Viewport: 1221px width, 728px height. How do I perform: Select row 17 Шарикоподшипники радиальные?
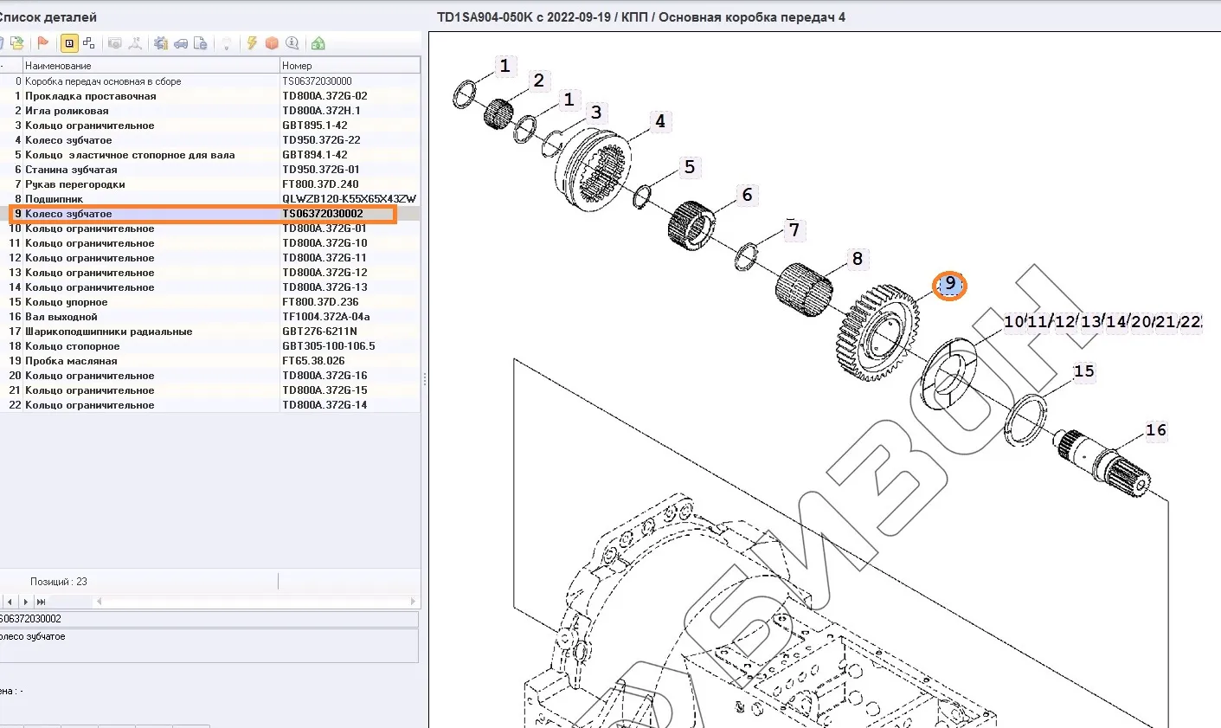click(108, 332)
